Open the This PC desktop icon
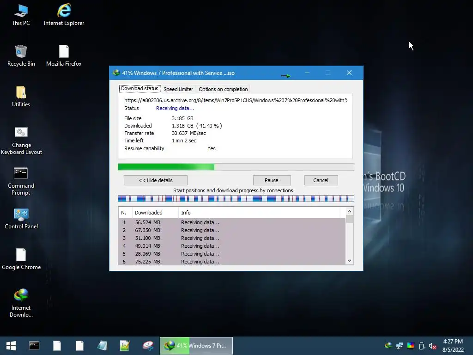 (x=21, y=15)
